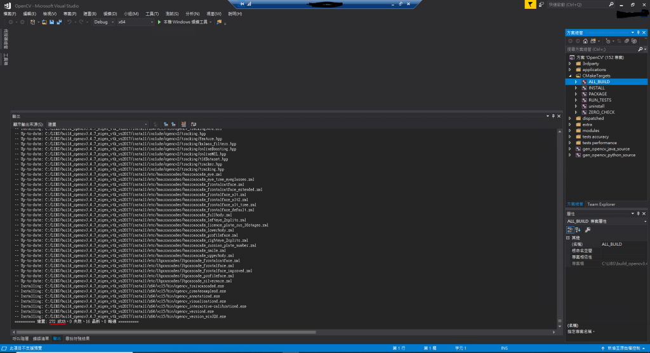The image size is (650, 353).
Task: Select the PACKAGE project
Action: pos(597,94)
